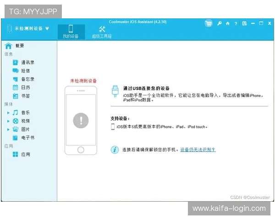Image resolution: width=275 pixels, height=220 pixels.
Task: Open 通讯录 in the sidebar
Action: point(27,62)
